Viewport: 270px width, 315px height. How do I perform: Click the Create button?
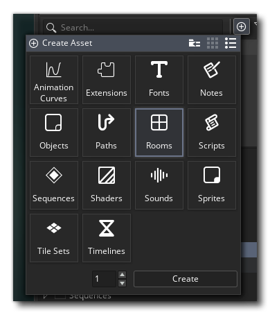coord(186,279)
